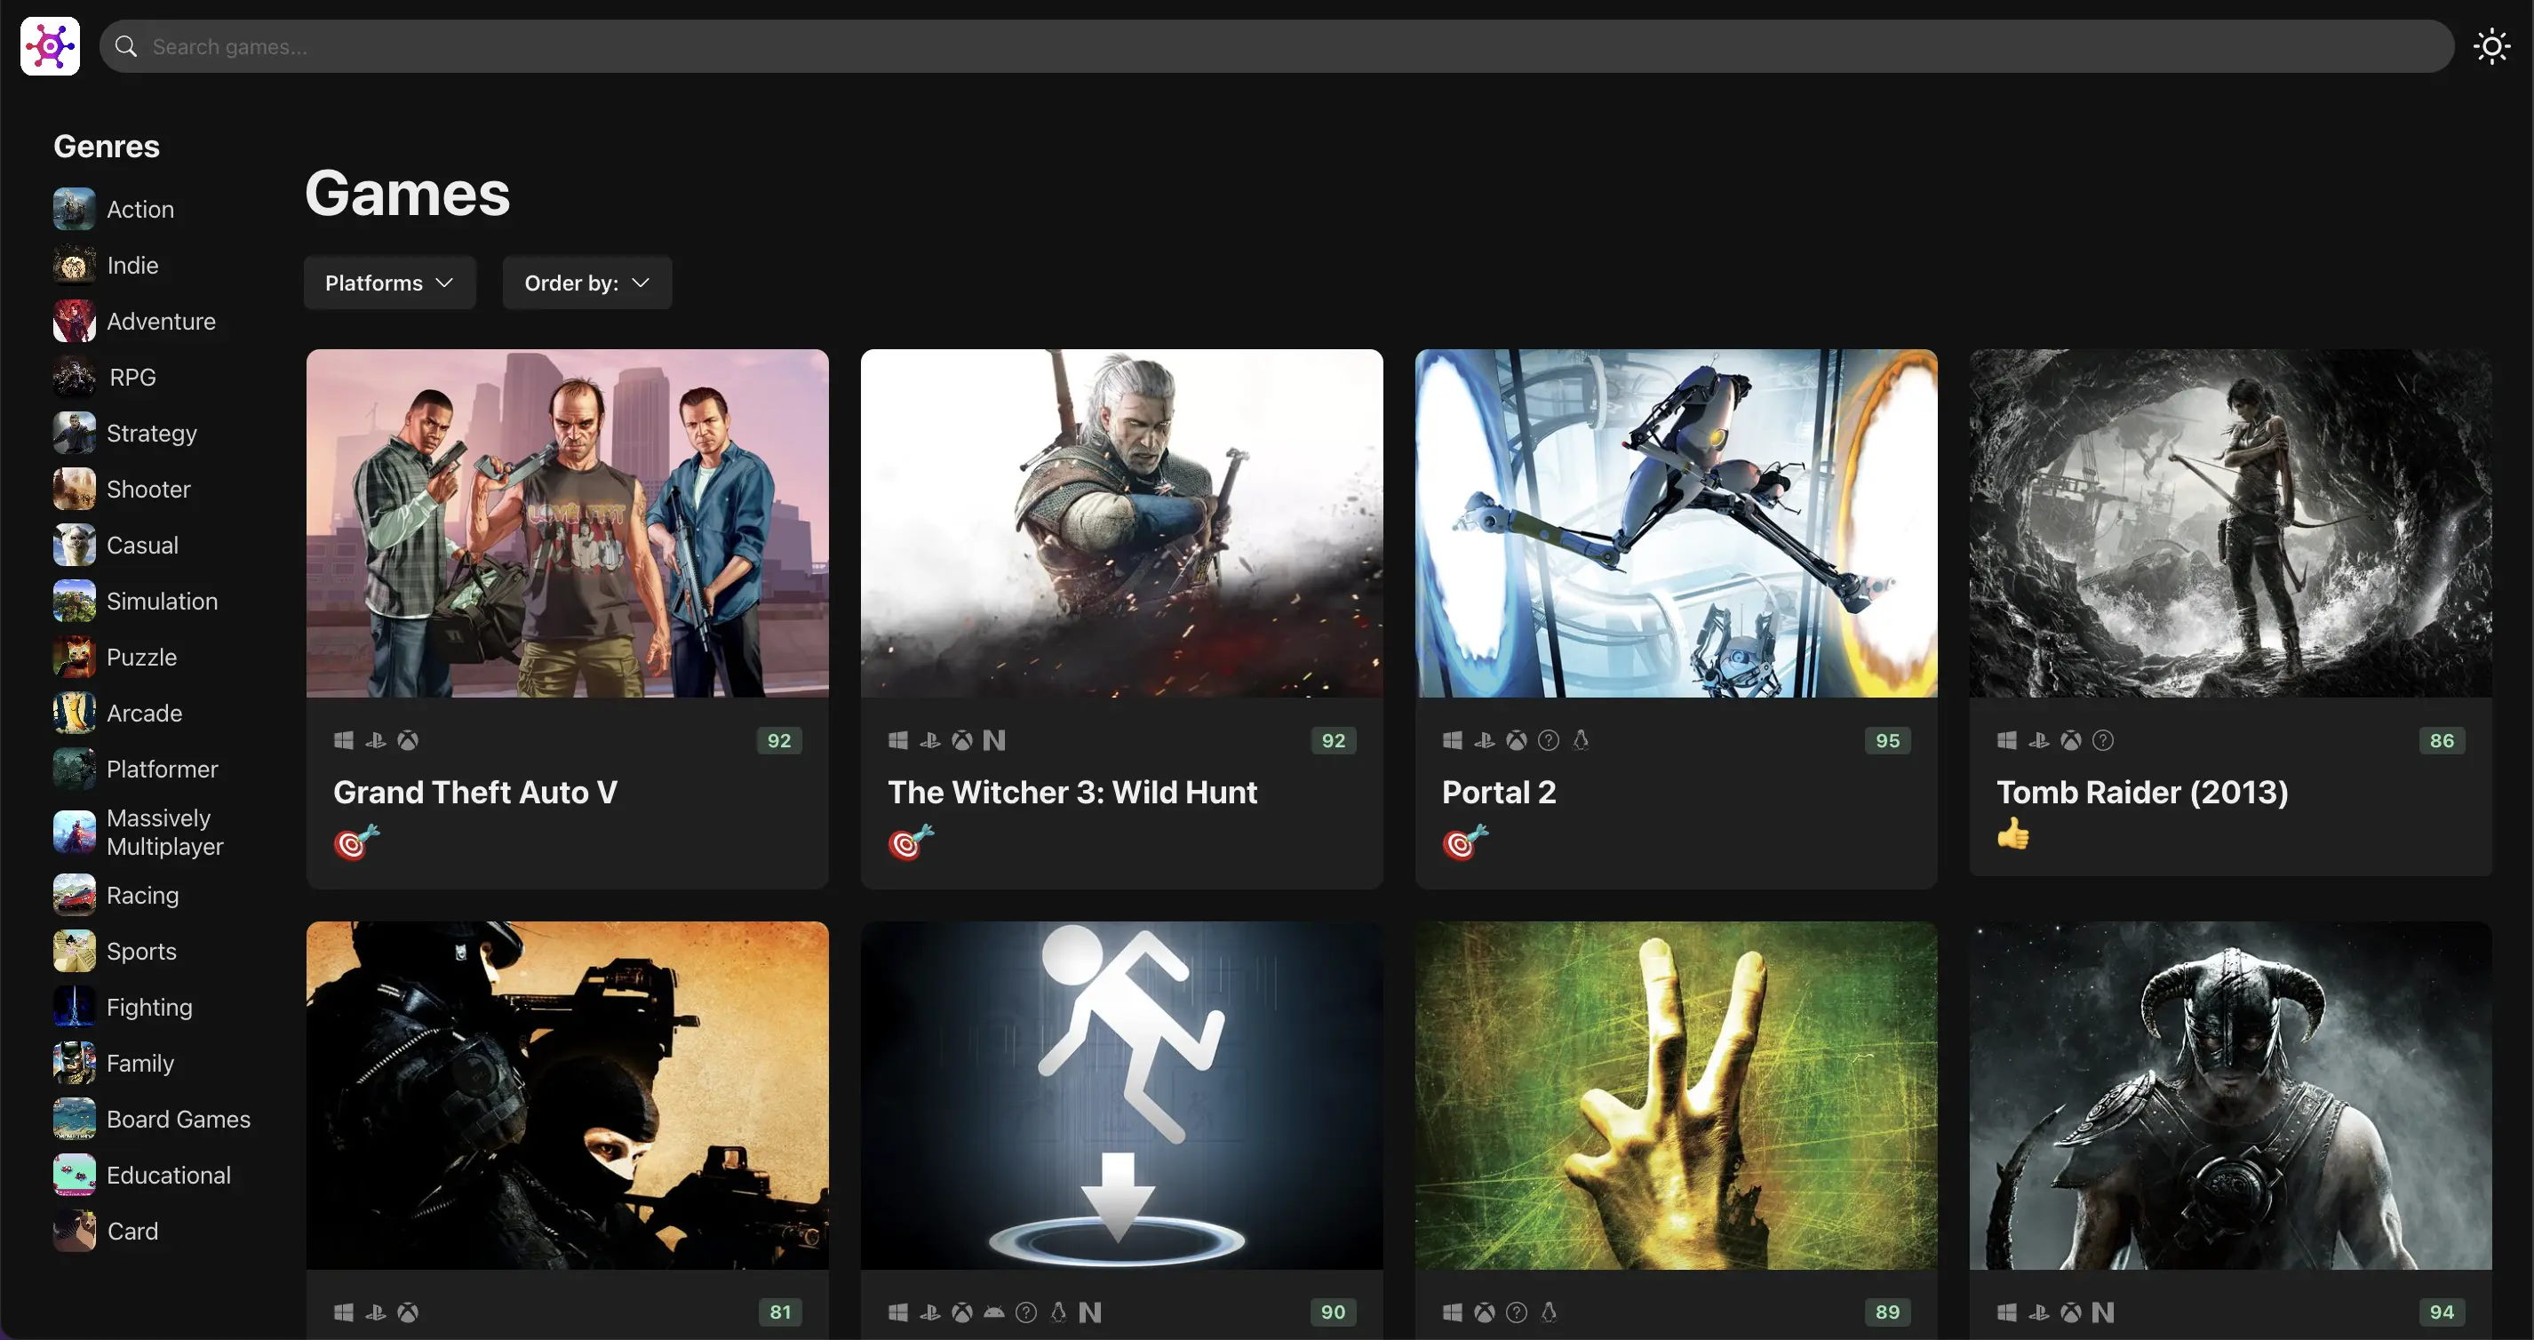
Task: Click the search magnifier icon
Action: pyautogui.click(x=126, y=46)
